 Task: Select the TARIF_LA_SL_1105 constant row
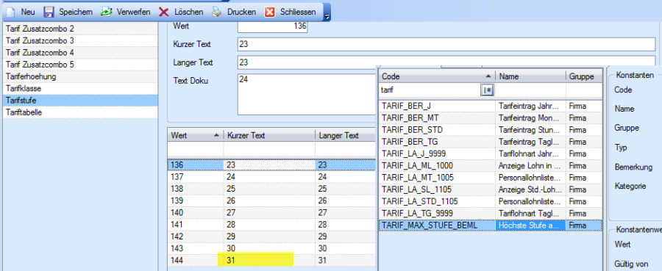490,189
